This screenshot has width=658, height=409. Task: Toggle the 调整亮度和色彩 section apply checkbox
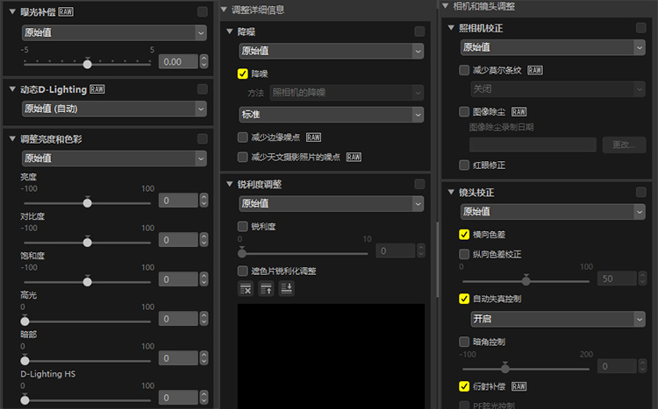[x=203, y=138]
